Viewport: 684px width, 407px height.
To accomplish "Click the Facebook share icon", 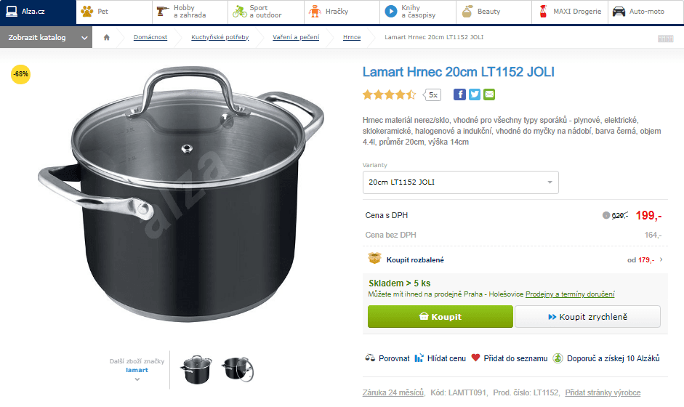I will [459, 94].
